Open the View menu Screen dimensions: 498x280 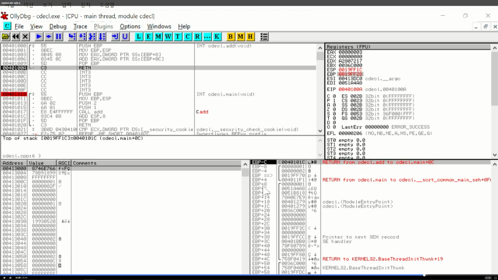(36, 26)
